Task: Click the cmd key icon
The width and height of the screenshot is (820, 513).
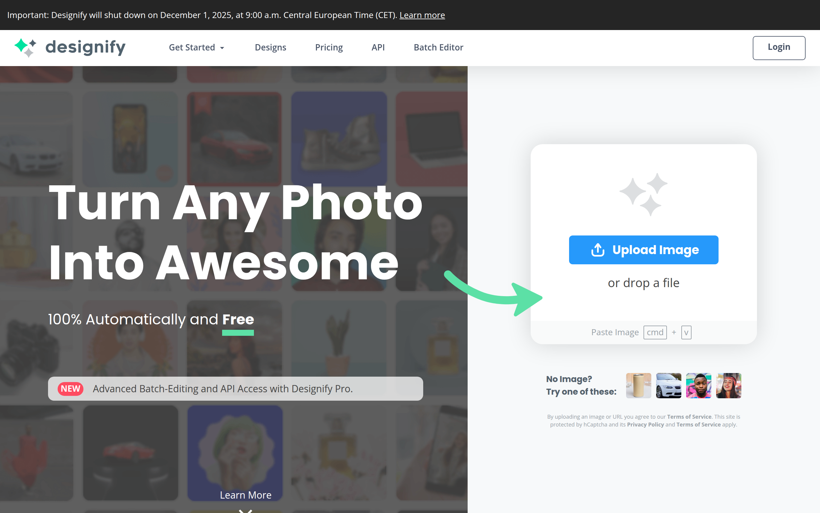Action: point(655,332)
